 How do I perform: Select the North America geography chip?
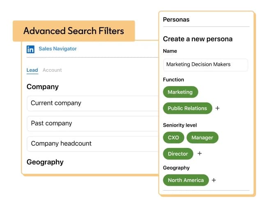click(186, 180)
